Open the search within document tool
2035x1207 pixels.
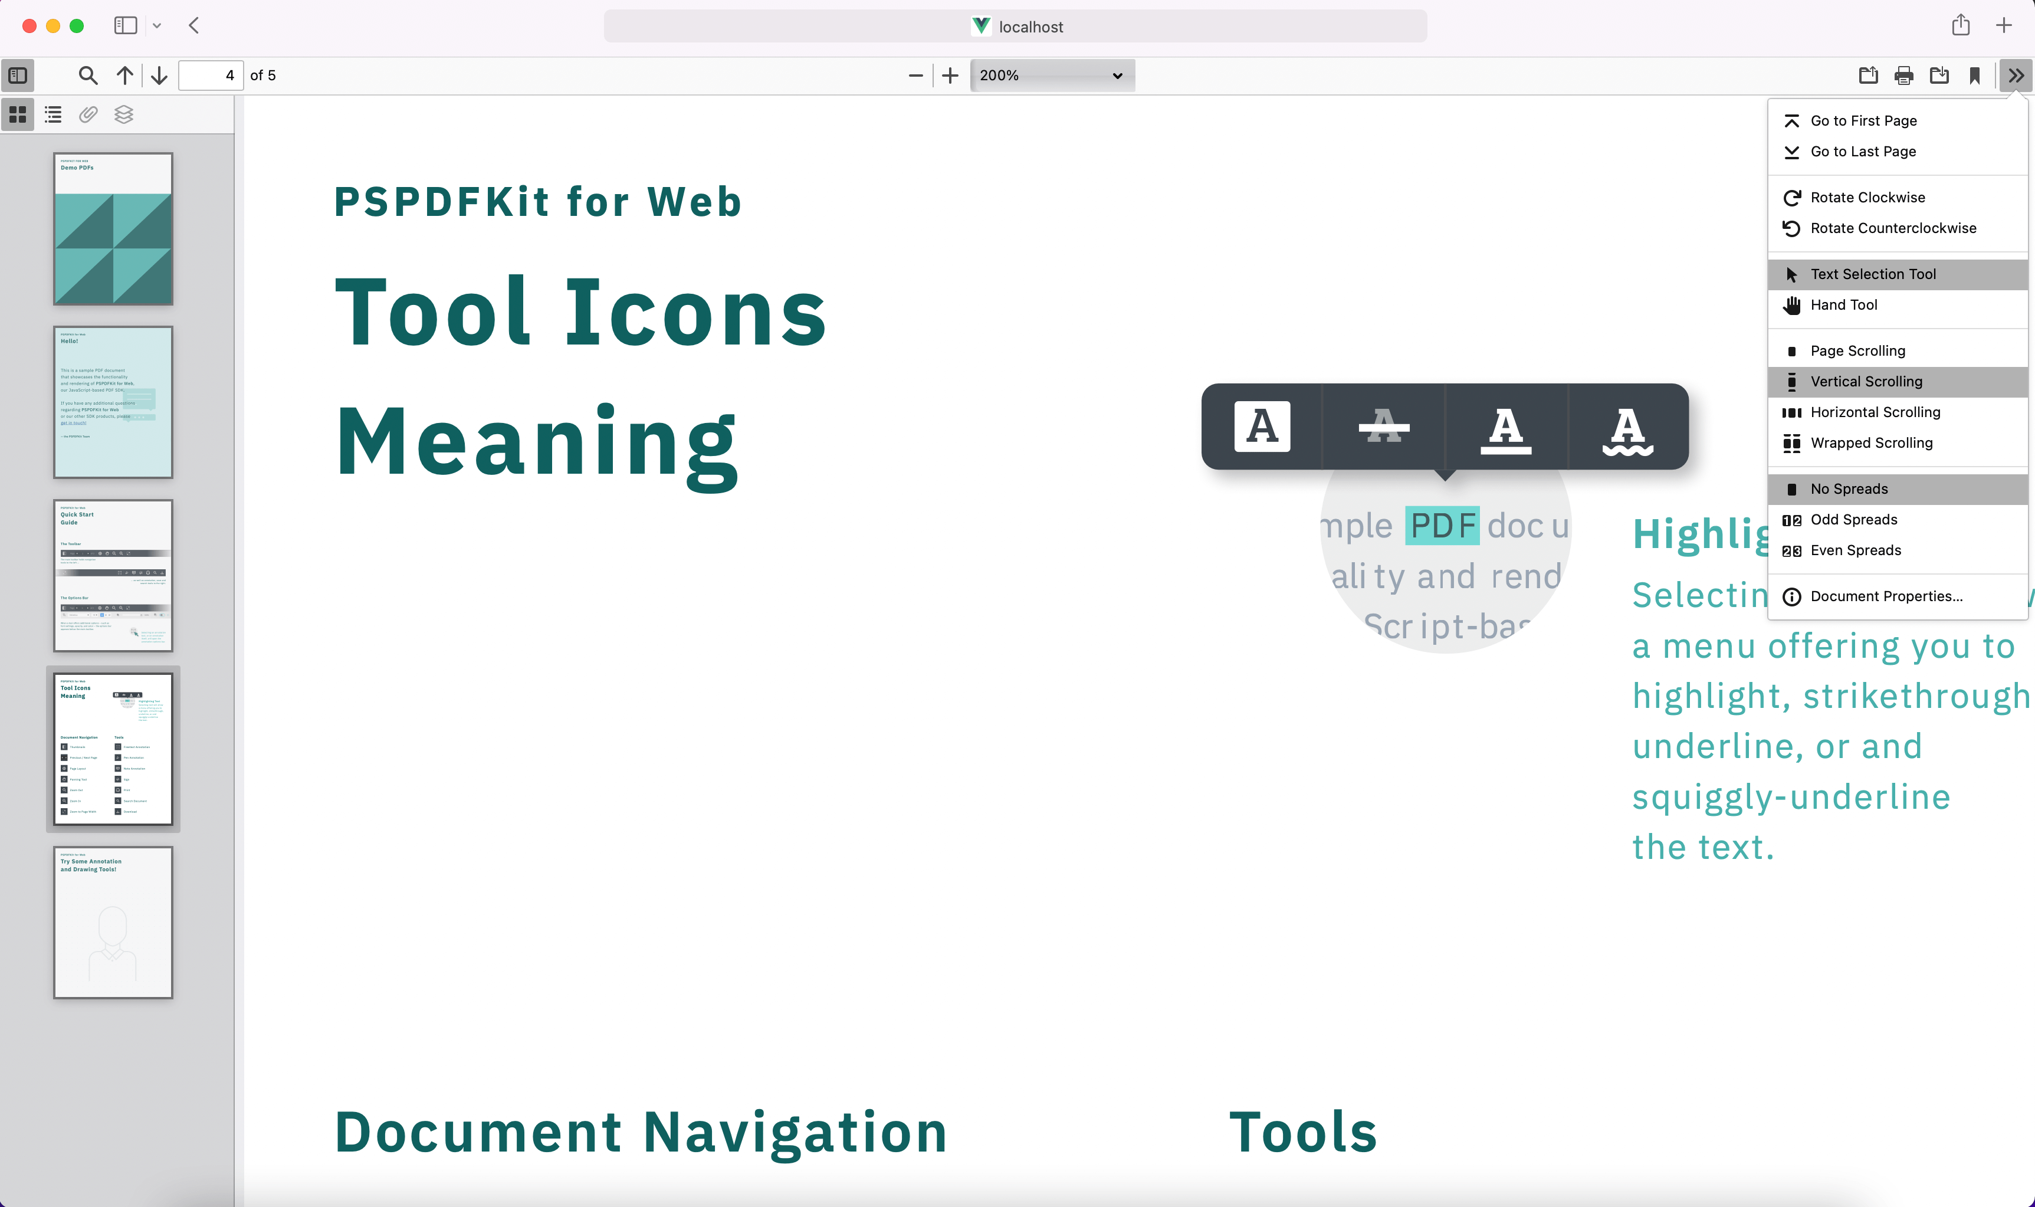(x=88, y=75)
